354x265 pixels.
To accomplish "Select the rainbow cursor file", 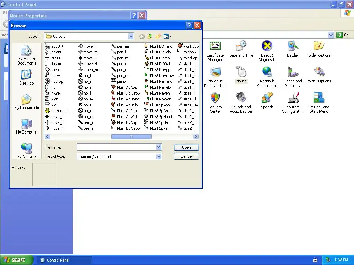I will 187,52.
